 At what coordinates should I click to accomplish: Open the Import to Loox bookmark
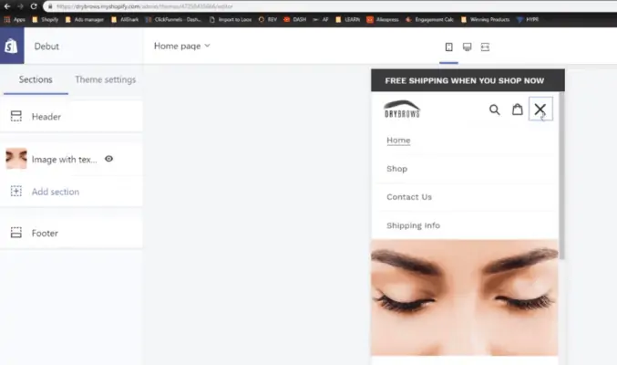pyautogui.click(x=231, y=19)
